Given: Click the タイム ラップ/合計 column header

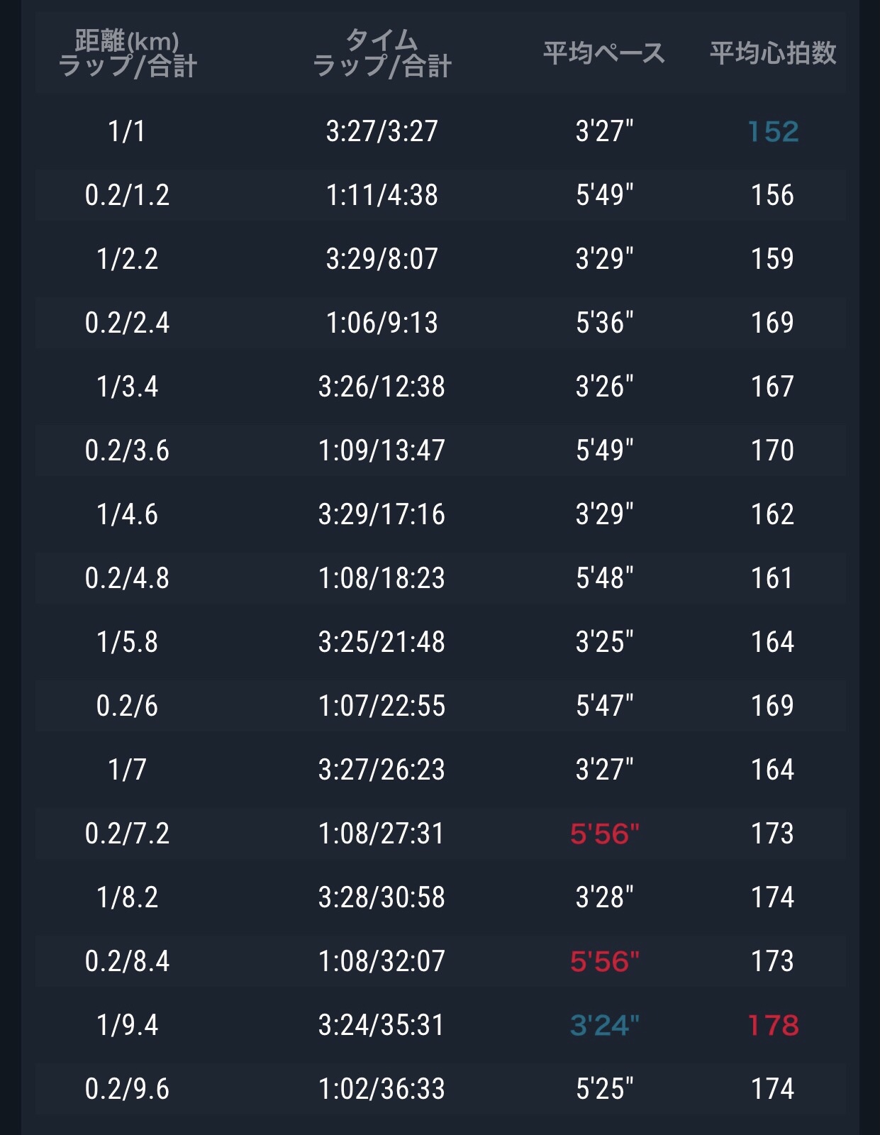Looking at the screenshot, I should (x=381, y=53).
